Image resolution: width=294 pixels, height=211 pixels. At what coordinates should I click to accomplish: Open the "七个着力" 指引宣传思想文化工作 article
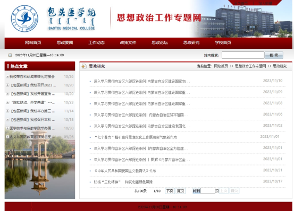click(x=136, y=137)
